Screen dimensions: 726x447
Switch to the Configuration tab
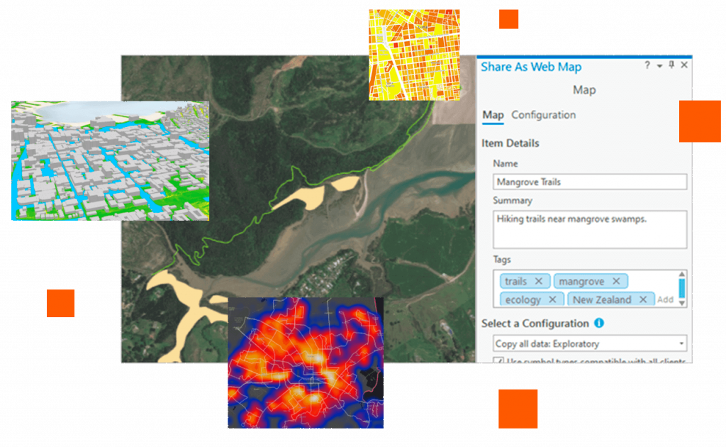543,115
